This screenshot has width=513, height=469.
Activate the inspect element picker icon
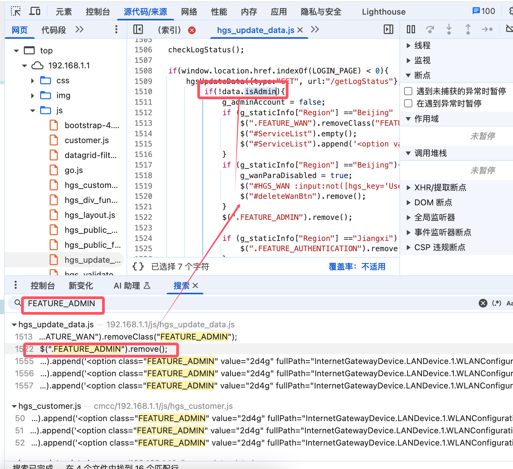(x=16, y=11)
